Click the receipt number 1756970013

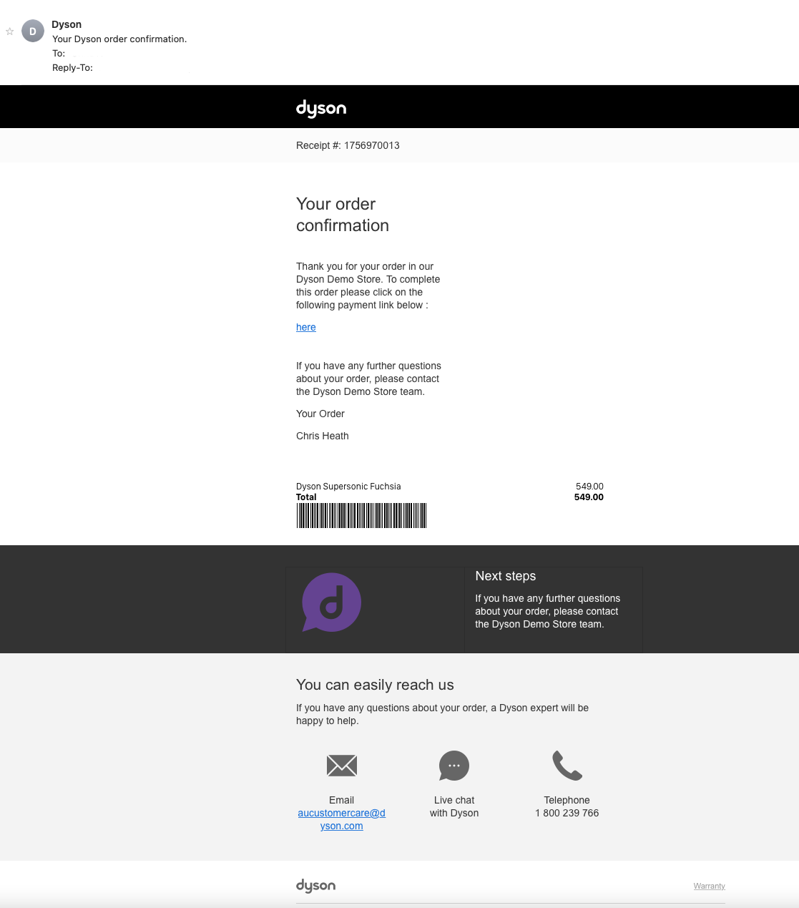[x=371, y=145]
